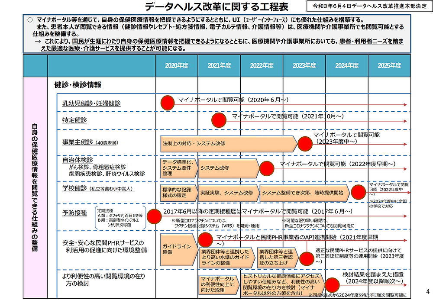Click the ワクチン接種記録システム（VRS） note
The height and width of the screenshot is (300, 433).
(x=217, y=226)
